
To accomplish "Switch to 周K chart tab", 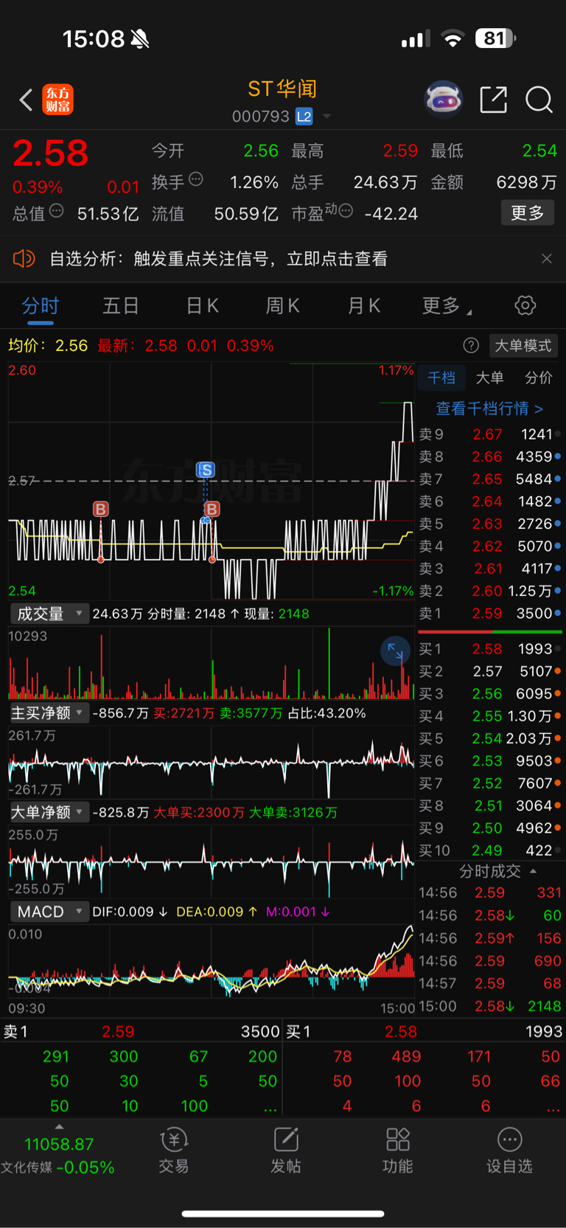I will (283, 305).
